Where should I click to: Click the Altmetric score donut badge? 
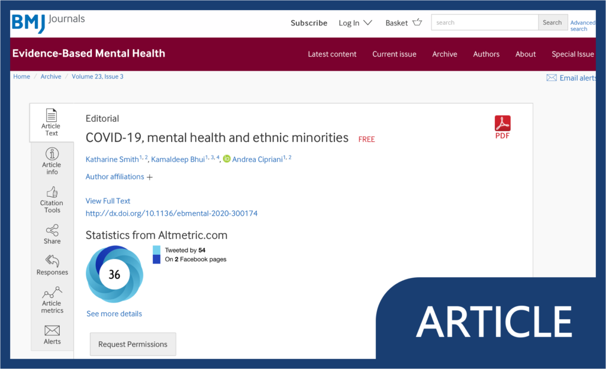(114, 274)
